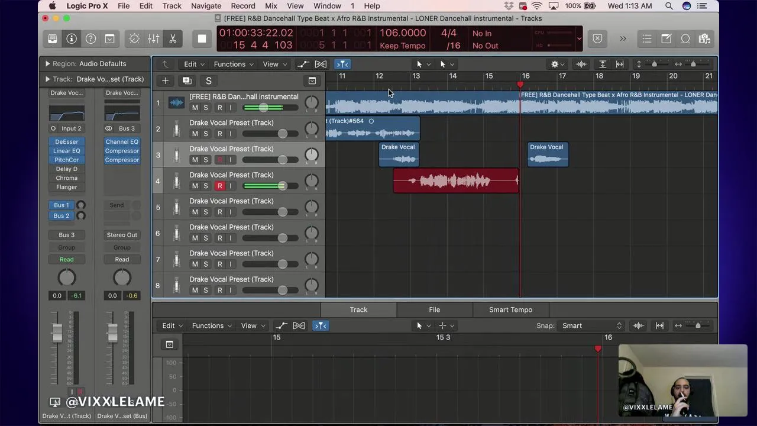The height and width of the screenshot is (426, 757).
Task: Open the Track menu in menu bar
Action: pos(172,6)
